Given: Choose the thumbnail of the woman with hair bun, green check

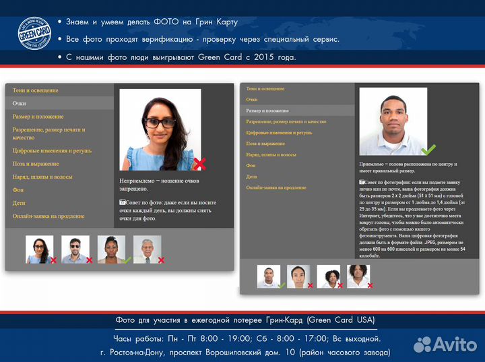Looking at the screenshot, I should [x=111, y=249].
